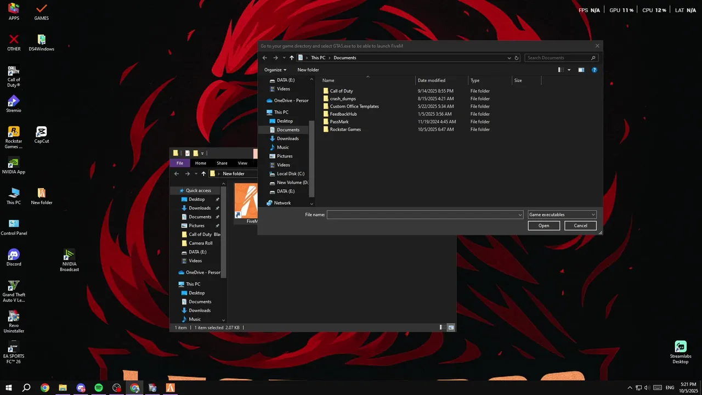Image resolution: width=702 pixels, height=395 pixels.
Task: Open Discord desktop shortcut
Action: pyautogui.click(x=14, y=257)
